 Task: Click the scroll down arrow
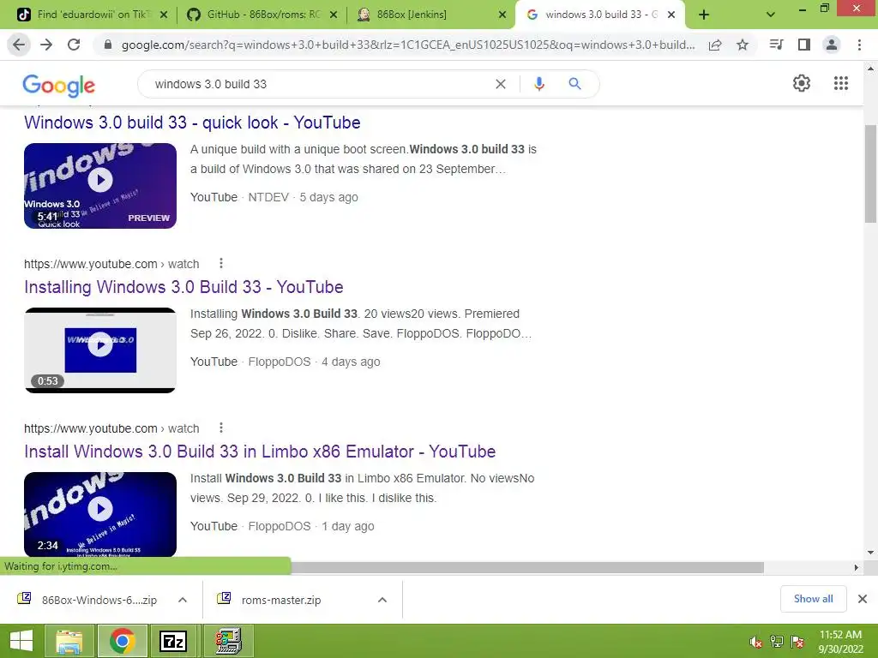coord(870,553)
